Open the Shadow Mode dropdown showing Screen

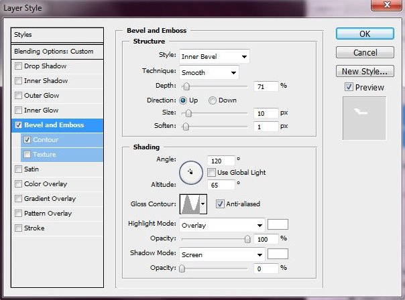pyautogui.click(x=221, y=254)
